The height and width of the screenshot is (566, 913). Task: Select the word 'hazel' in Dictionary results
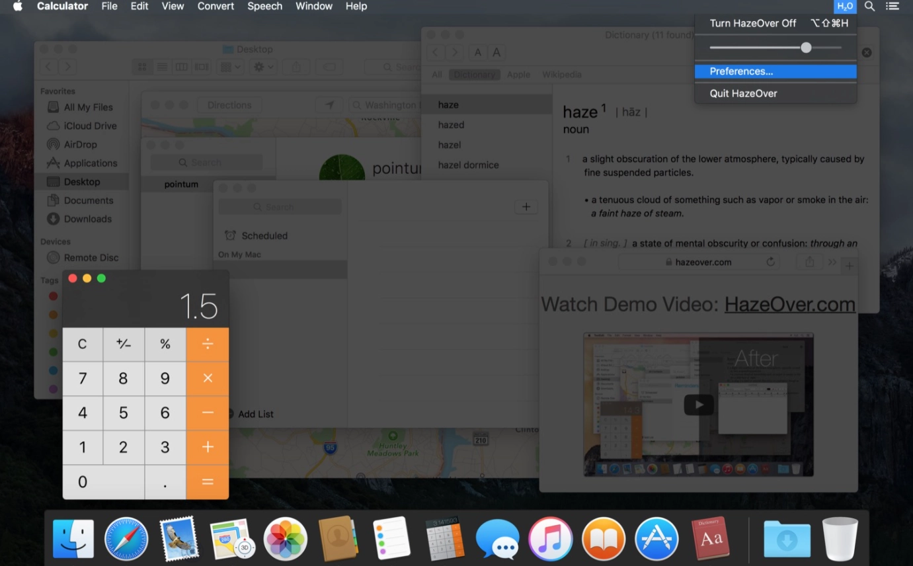[450, 144]
